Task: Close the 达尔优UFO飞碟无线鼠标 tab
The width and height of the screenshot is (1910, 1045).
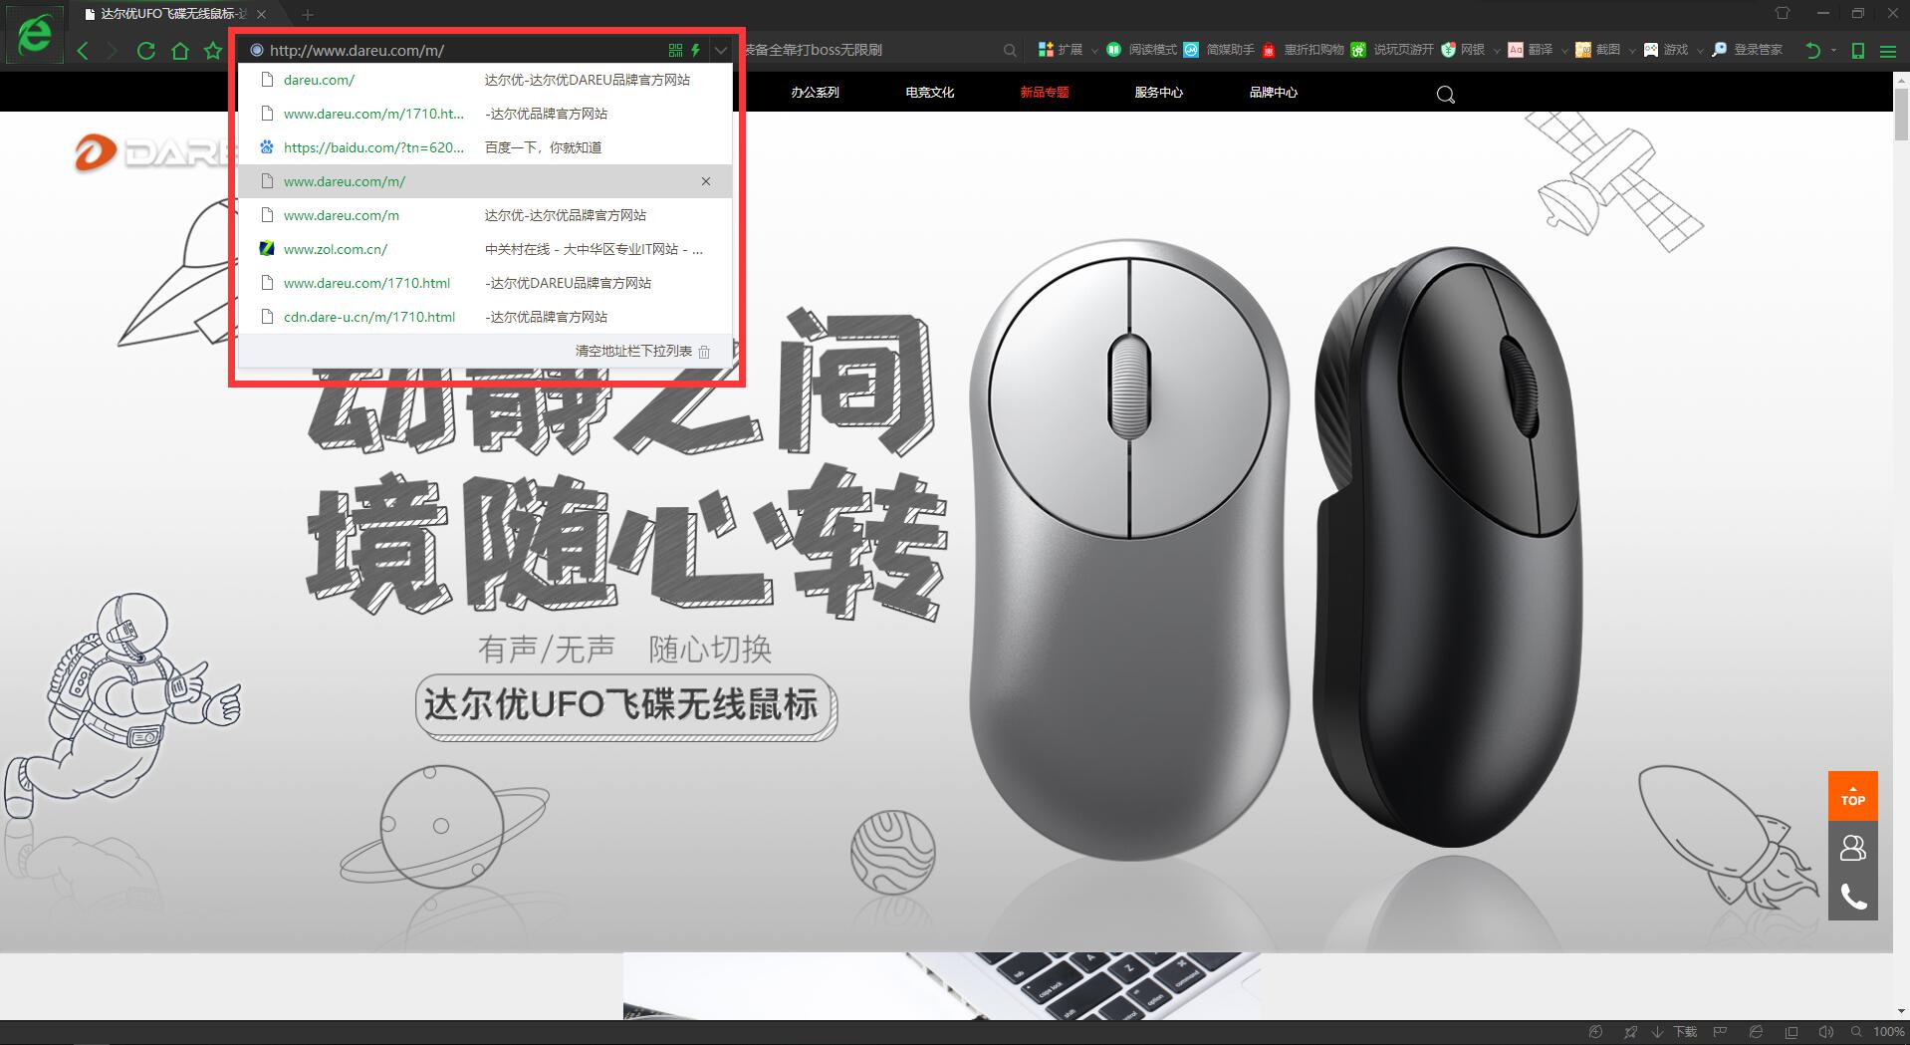Action: [261, 14]
